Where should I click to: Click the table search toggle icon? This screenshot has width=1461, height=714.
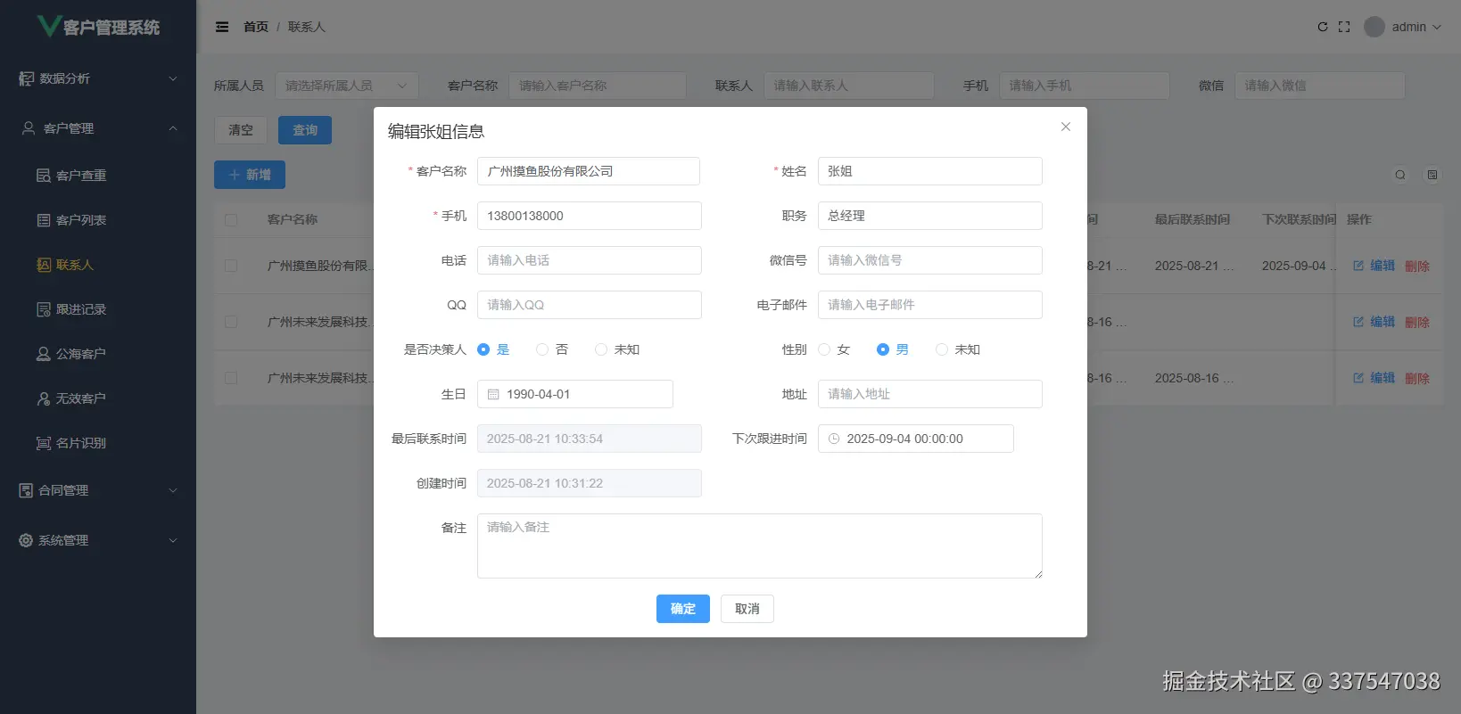pyautogui.click(x=1400, y=175)
